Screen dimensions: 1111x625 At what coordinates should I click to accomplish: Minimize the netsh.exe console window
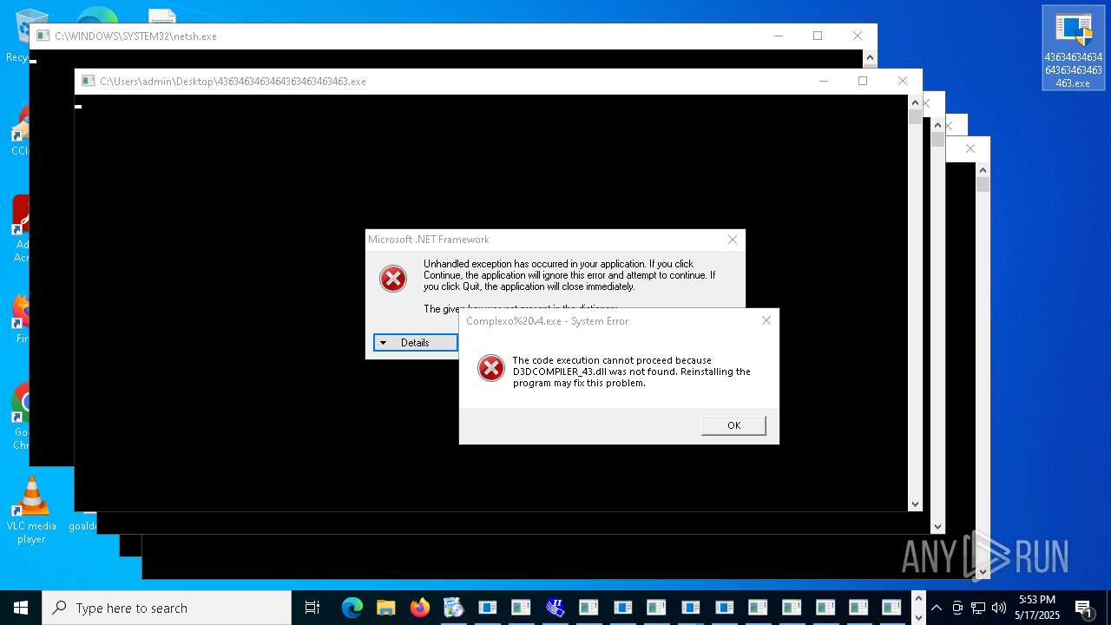[778, 36]
